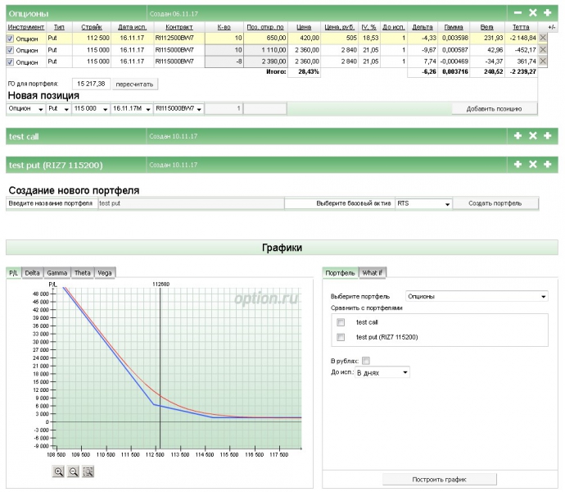This screenshot has height=492, width=565.
Task: Click the Построить график button
Action: [x=440, y=479]
